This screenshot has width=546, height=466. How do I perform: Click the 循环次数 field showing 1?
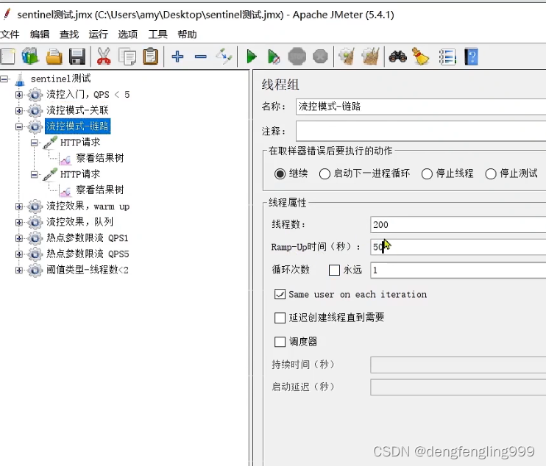[x=458, y=270]
